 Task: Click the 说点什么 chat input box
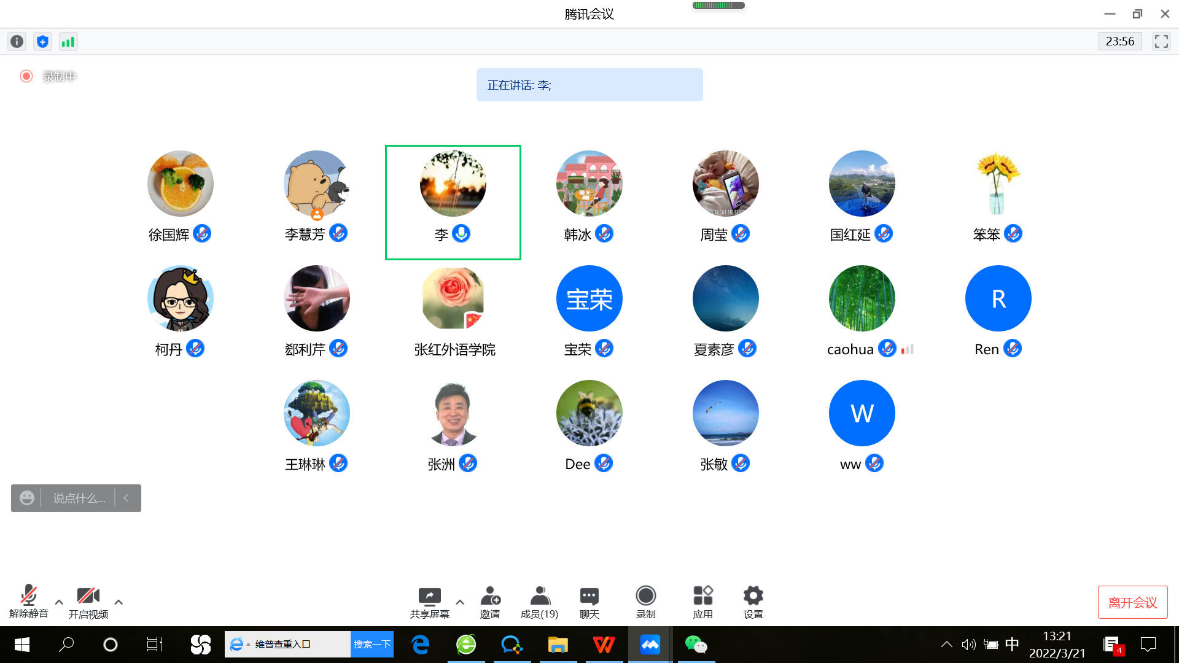point(79,498)
